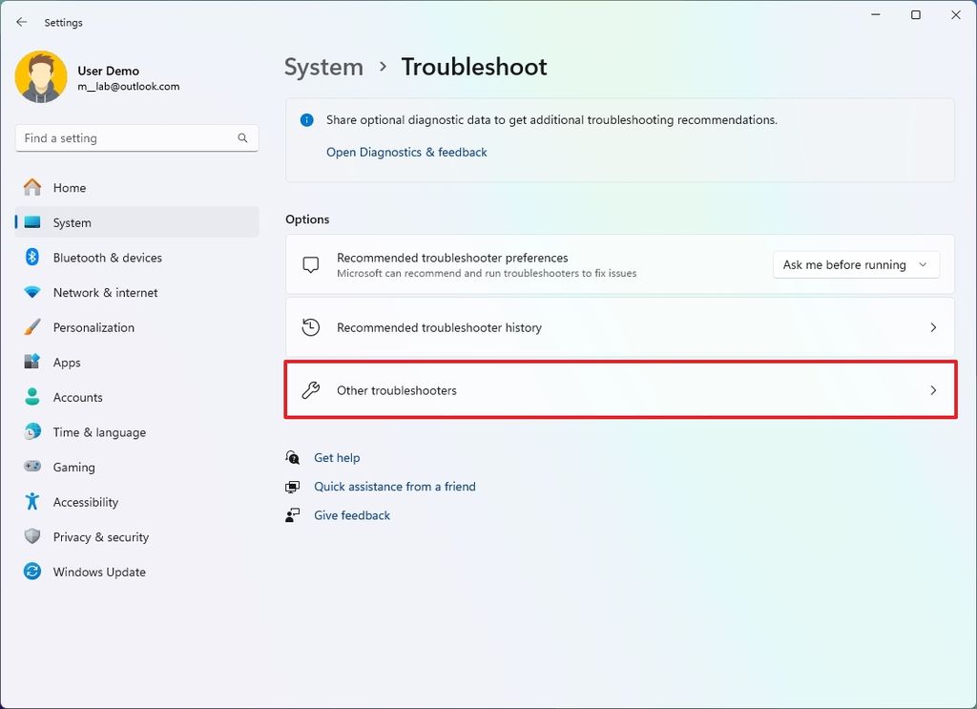Click the Privacy & security shield icon
The image size is (977, 709).
point(31,536)
